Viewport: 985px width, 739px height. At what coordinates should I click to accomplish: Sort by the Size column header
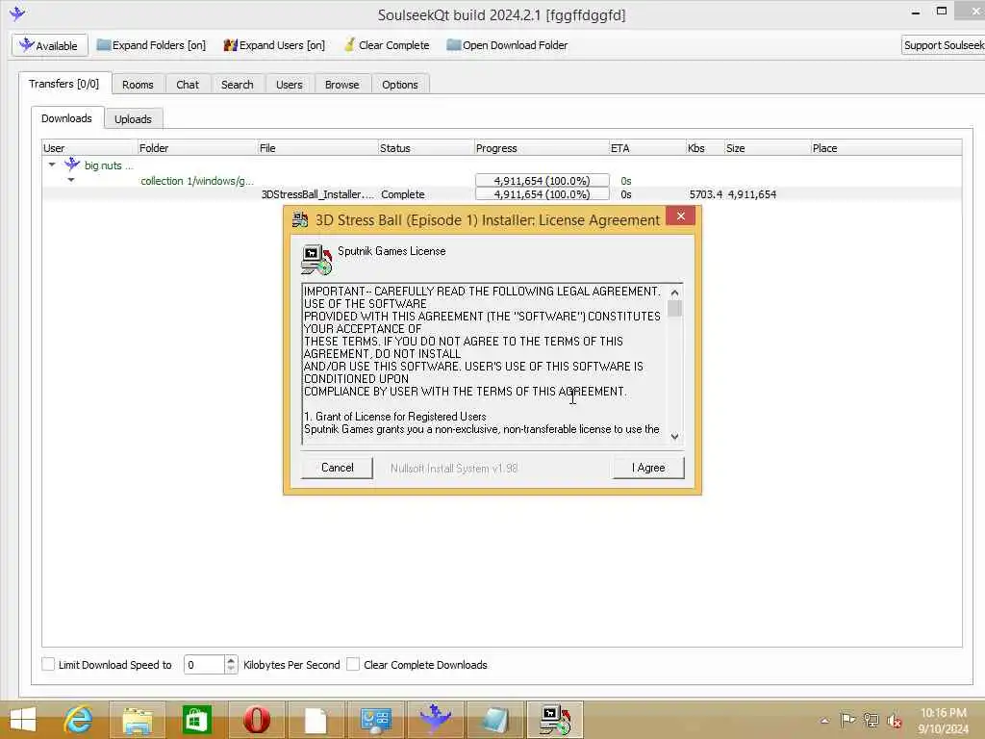click(767, 147)
